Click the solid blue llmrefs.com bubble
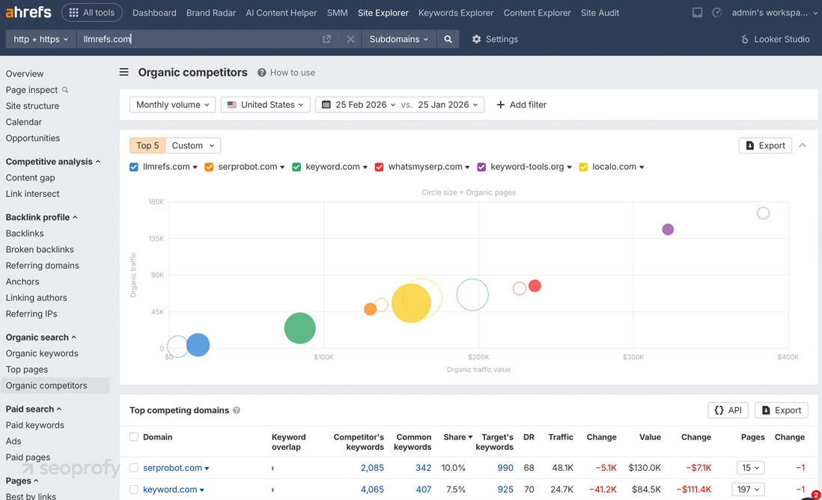Image resolution: width=822 pixels, height=500 pixels. pyautogui.click(x=198, y=345)
